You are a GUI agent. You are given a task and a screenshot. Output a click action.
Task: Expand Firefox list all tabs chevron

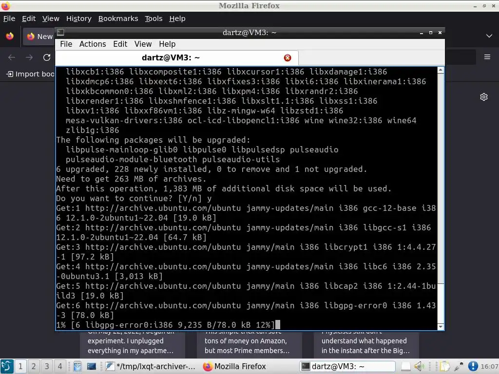point(489,36)
